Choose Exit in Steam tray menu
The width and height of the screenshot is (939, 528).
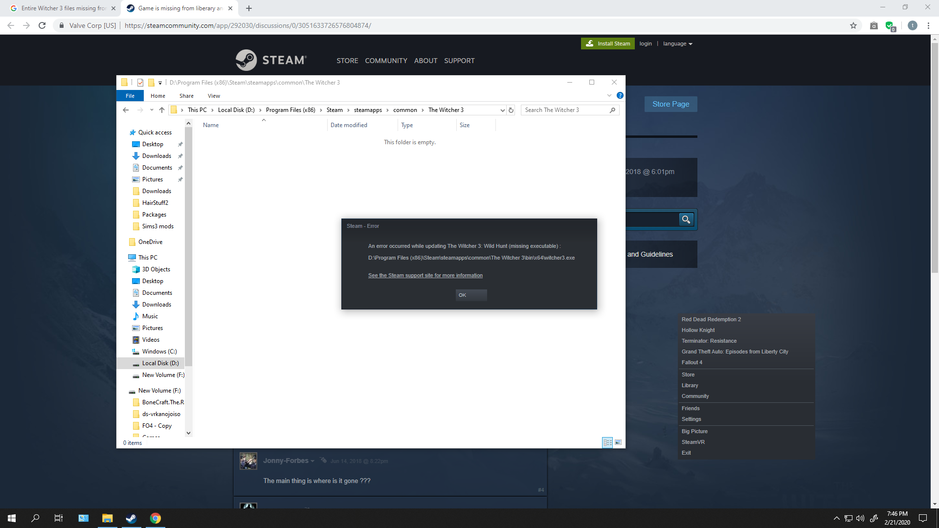tap(686, 453)
